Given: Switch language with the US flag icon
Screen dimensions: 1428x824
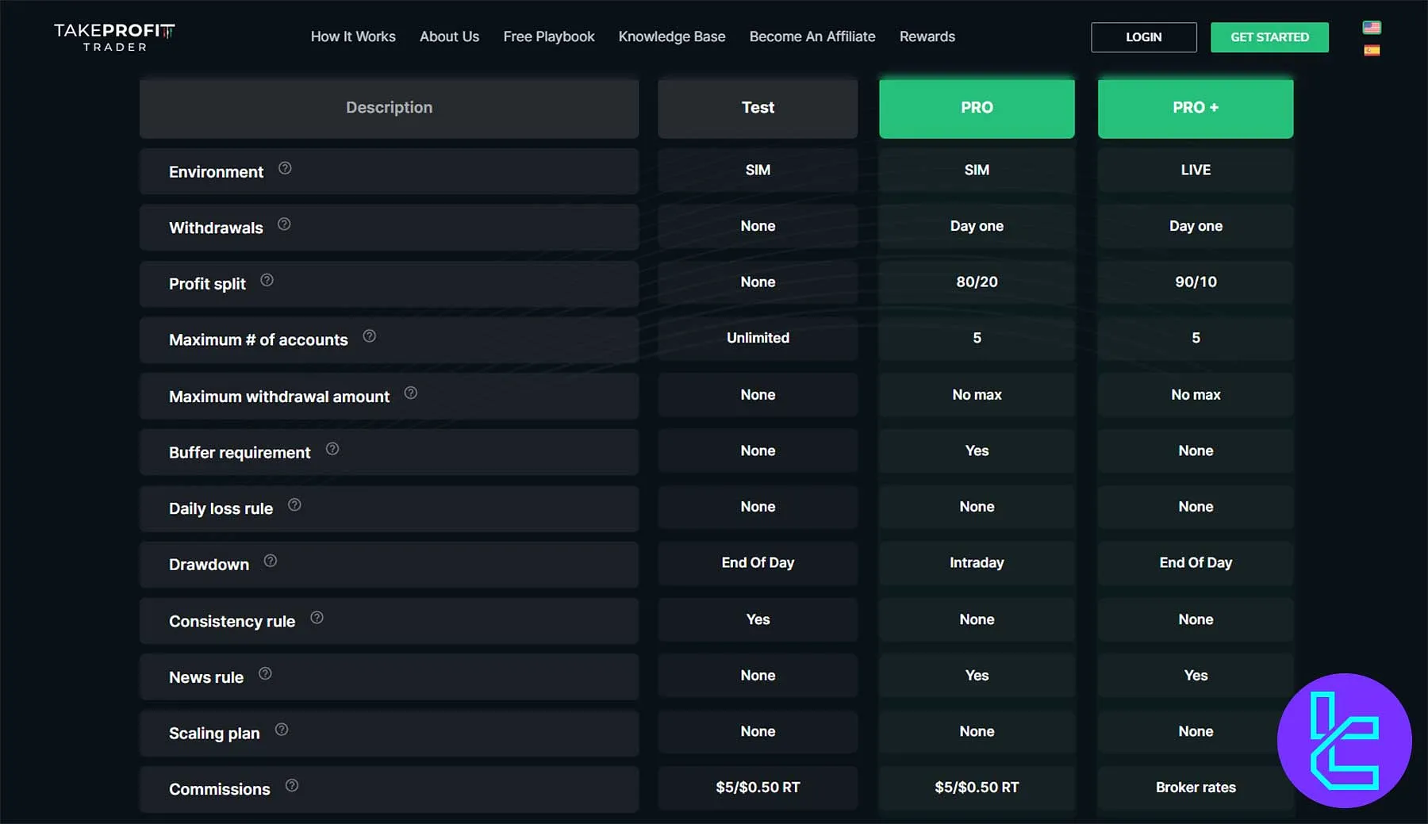Looking at the screenshot, I should click(x=1372, y=28).
